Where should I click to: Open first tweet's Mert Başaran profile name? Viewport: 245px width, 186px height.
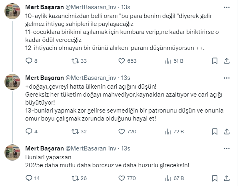tap(43, 7)
